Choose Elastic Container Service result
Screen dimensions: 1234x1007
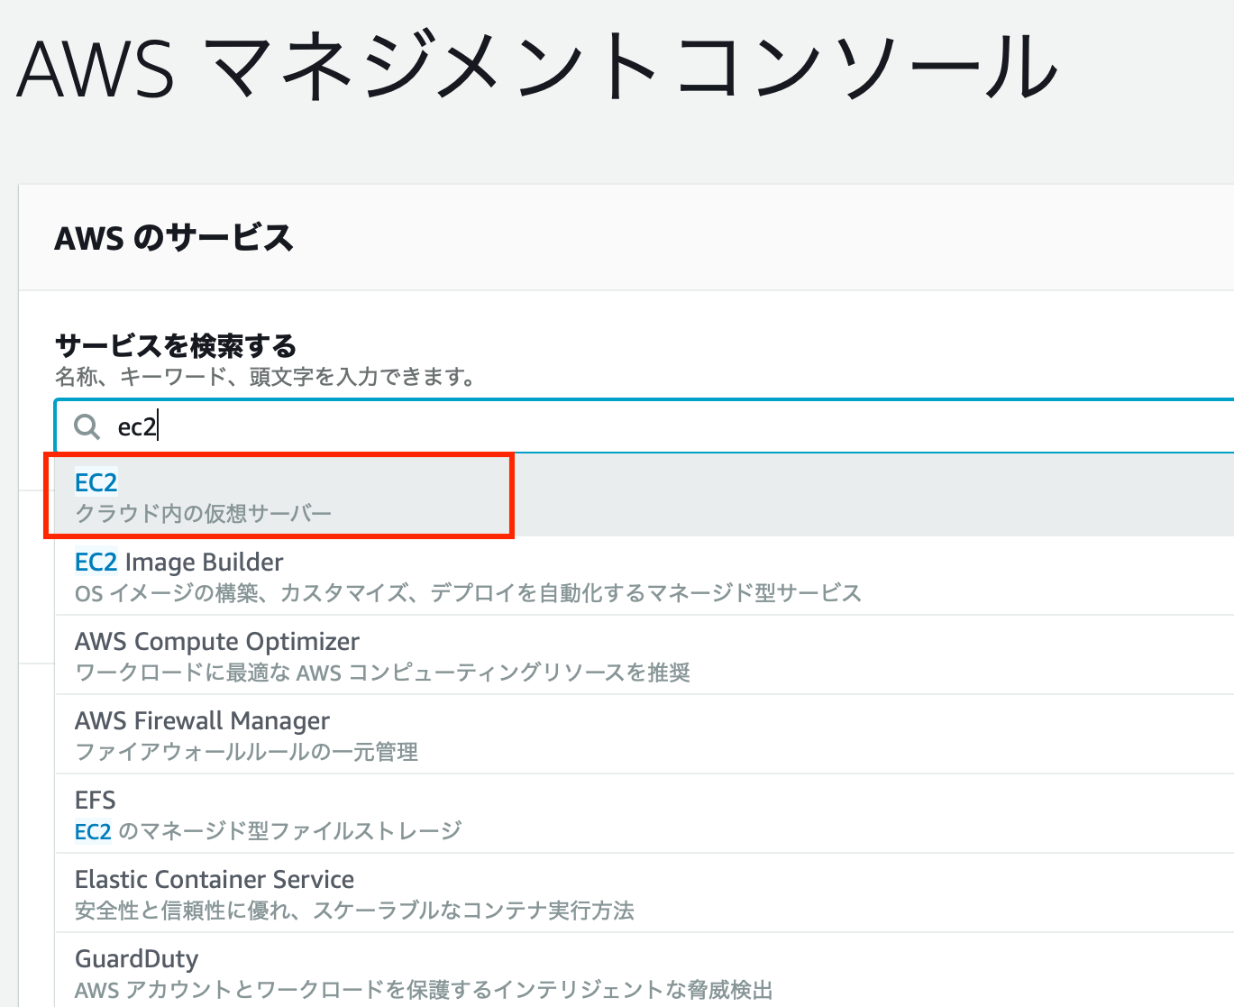tap(644, 893)
